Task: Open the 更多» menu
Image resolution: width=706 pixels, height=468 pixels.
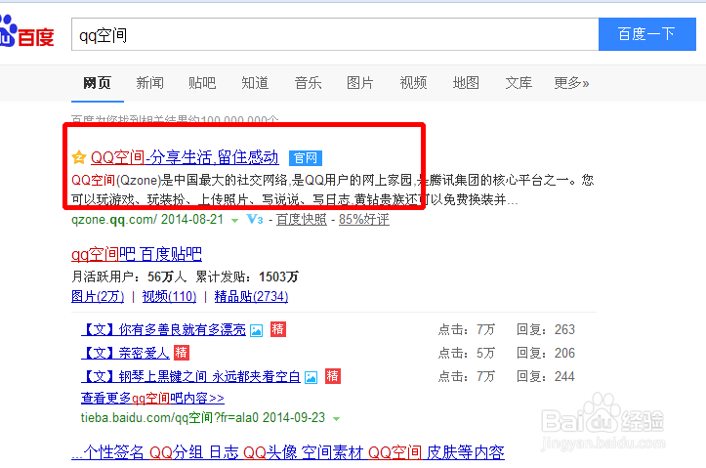Action: pos(571,83)
